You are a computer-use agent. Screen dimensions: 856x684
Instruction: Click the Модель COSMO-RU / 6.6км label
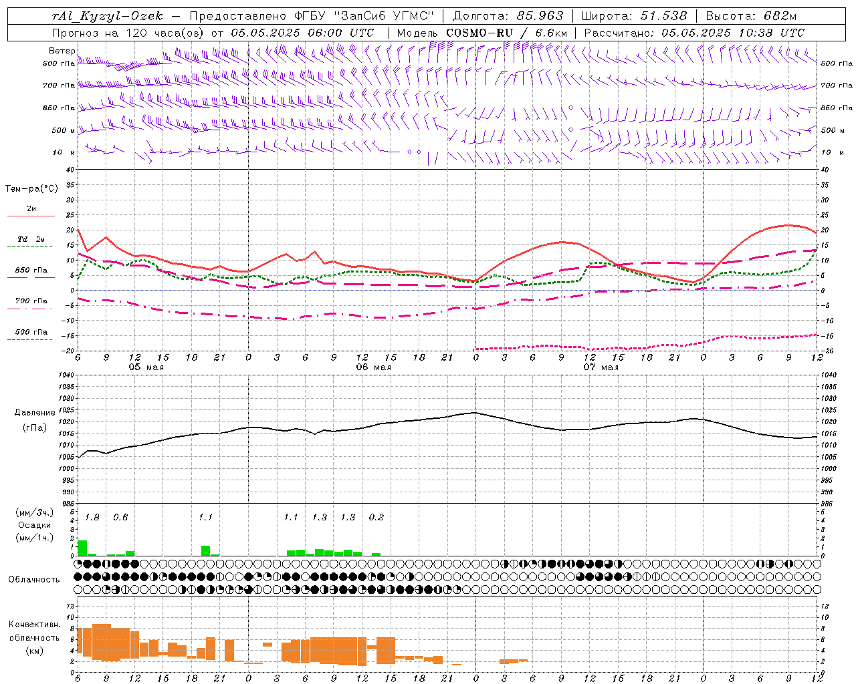click(x=482, y=32)
